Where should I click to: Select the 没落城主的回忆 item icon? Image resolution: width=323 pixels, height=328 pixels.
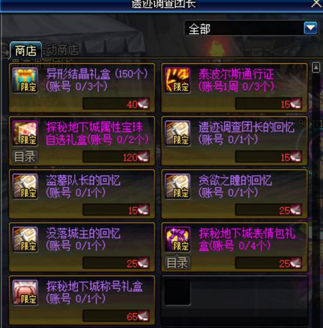25,240
